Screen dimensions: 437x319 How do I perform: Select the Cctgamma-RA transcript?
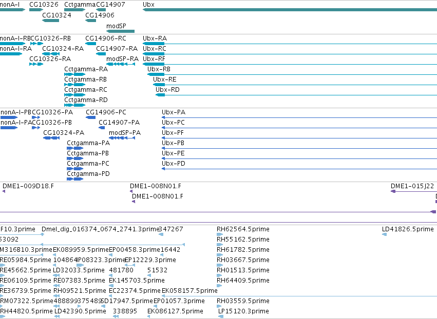click(74, 74)
